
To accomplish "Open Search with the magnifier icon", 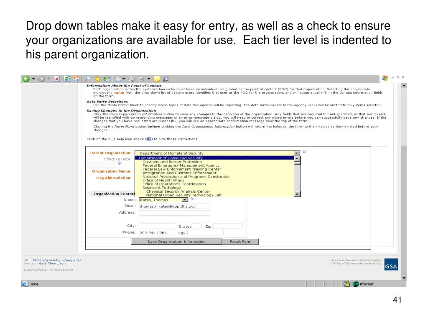I will [x=87, y=79].
